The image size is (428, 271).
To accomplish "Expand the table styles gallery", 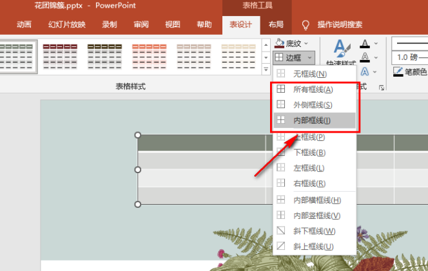I will click(x=266, y=70).
